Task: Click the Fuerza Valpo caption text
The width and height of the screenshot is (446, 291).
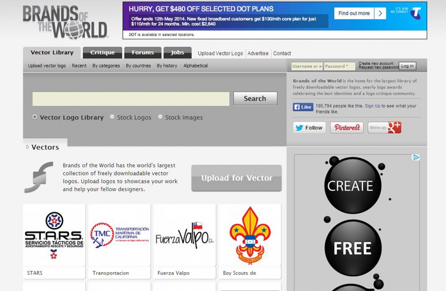Action: tap(173, 273)
